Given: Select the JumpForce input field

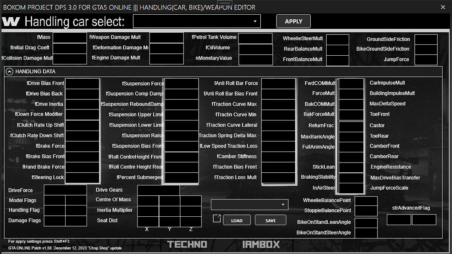Looking at the screenshot, I should (426, 60).
